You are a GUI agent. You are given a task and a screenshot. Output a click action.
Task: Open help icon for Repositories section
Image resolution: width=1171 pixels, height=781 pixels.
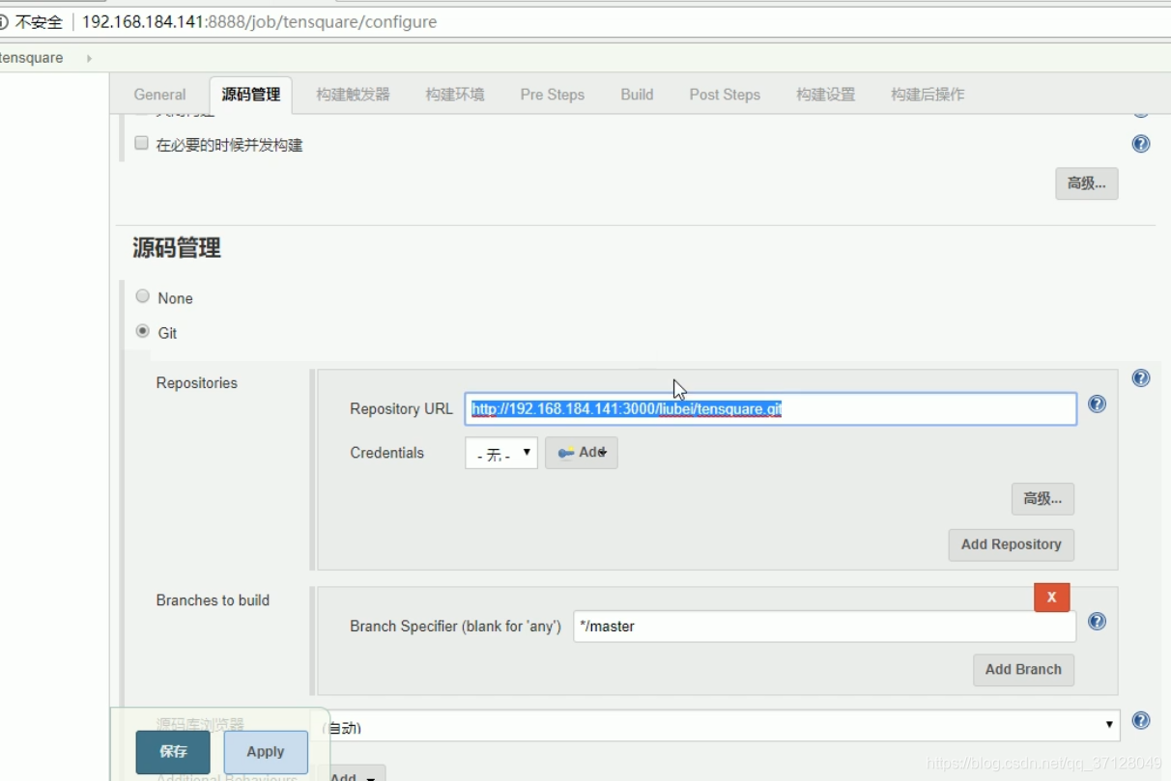[x=1140, y=377]
